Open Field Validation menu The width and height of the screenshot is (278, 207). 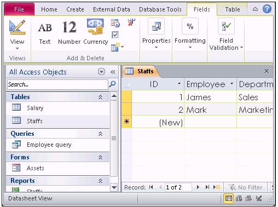[x=226, y=34]
